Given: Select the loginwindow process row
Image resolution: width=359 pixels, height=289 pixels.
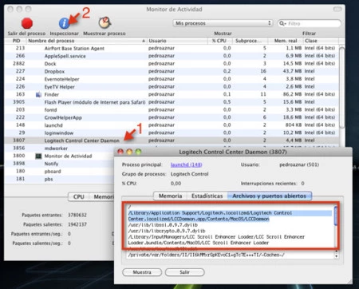Looking at the screenshot, I should point(172,133).
